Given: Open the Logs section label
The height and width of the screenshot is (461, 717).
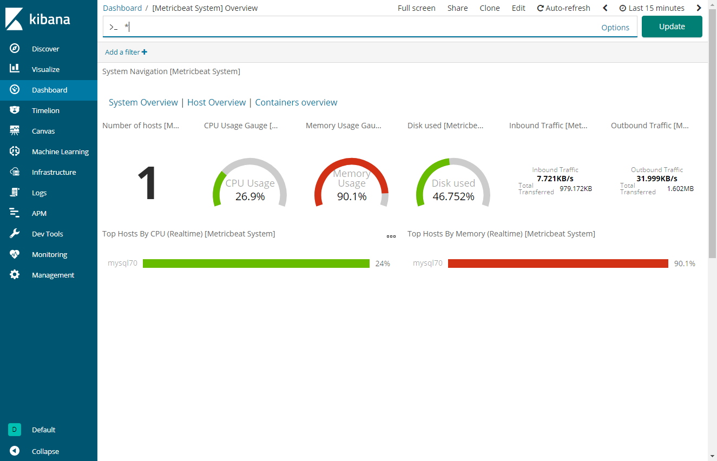Looking at the screenshot, I should pos(39,193).
